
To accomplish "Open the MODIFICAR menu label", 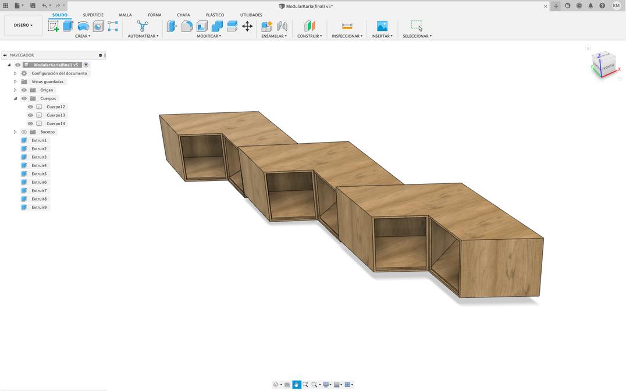I will [x=209, y=36].
